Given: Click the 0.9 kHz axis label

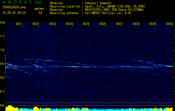Looking at the screenshot, I should (2, 64).
